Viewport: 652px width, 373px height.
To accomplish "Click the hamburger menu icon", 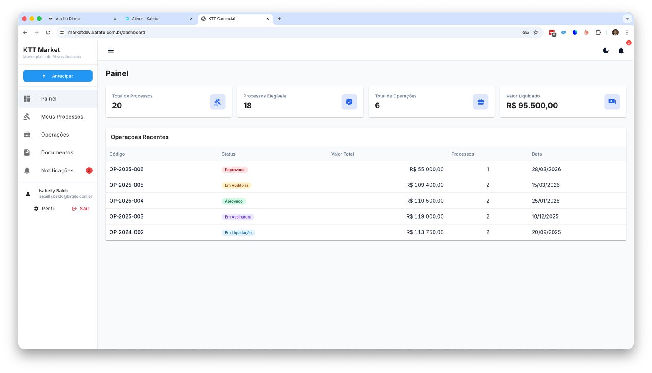I will pos(110,51).
